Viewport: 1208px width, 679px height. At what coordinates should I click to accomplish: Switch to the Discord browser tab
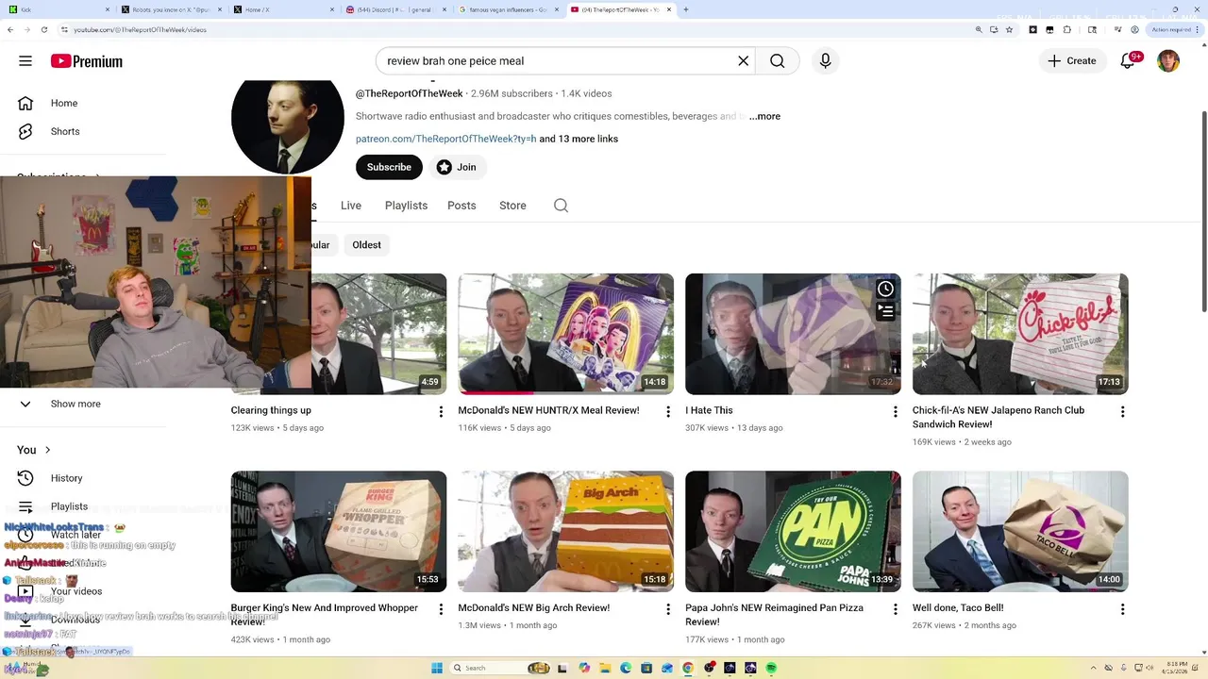click(396, 9)
